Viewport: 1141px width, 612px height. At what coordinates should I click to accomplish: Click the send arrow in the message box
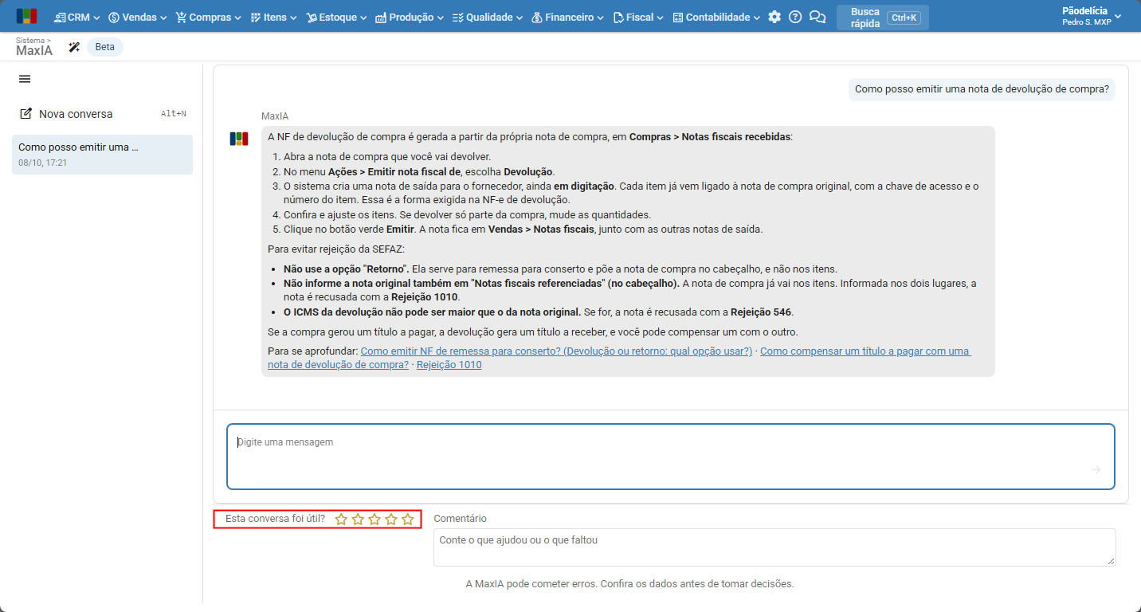pyautogui.click(x=1096, y=469)
